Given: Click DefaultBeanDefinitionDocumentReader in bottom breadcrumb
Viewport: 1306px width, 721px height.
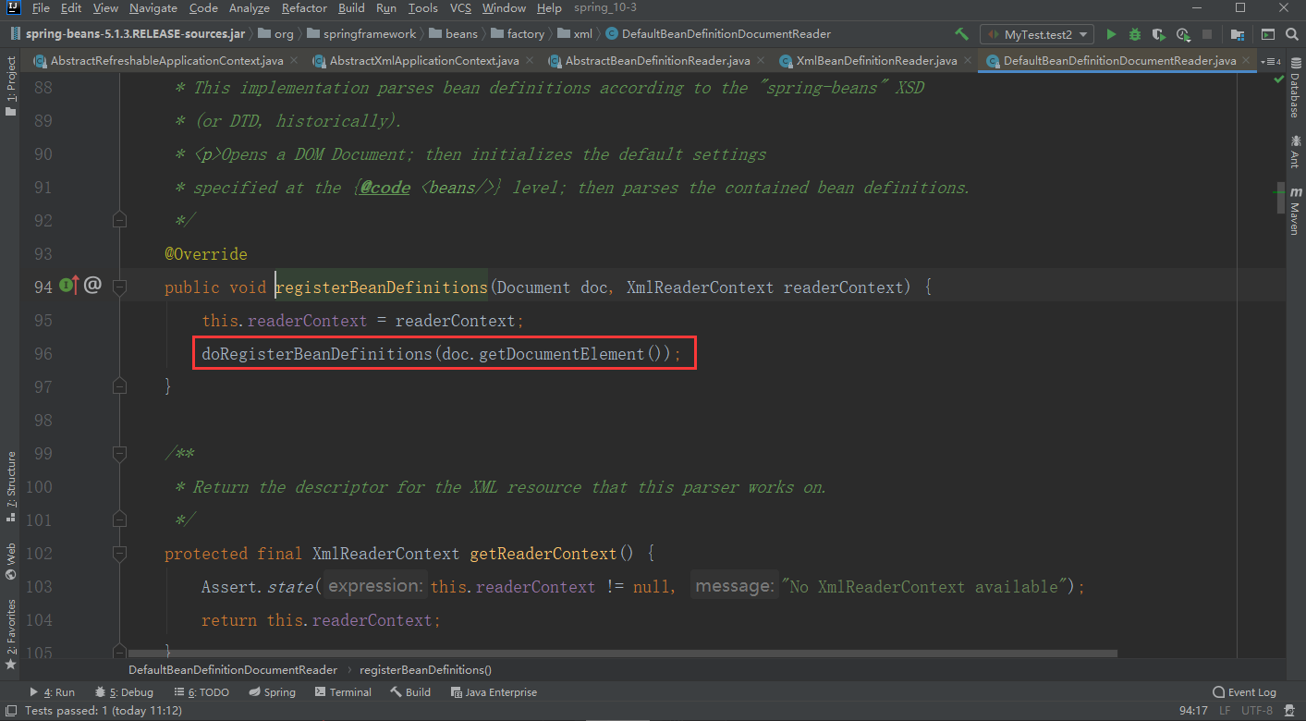Looking at the screenshot, I should [x=233, y=669].
